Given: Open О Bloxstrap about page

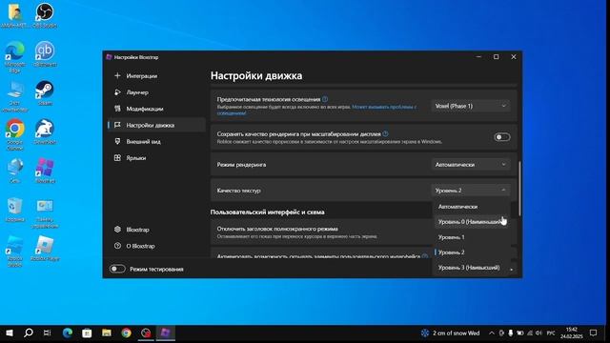Looking at the screenshot, I should (156, 246).
